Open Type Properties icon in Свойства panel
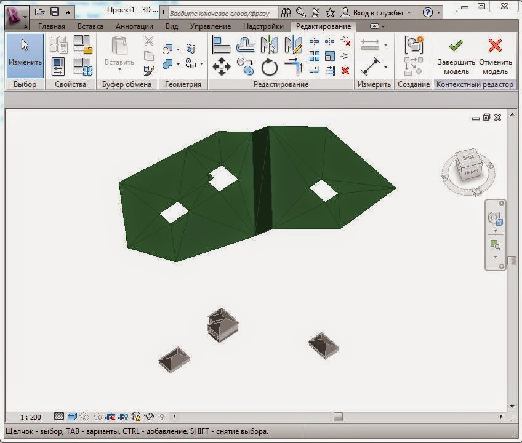Image resolution: width=522 pixels, height=443 pixels. [58, 44]
